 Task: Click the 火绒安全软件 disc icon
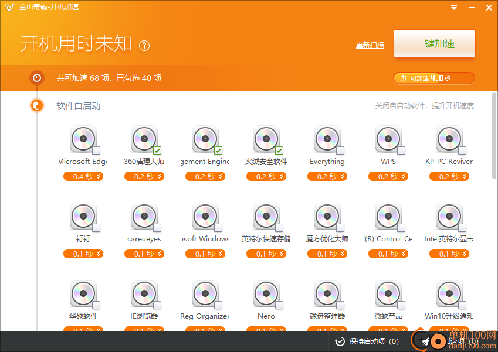266,139
